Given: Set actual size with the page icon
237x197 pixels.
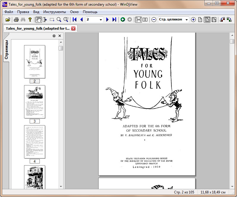Looking at the screenshot, I should pyautogui.click(x=200, y=20).
